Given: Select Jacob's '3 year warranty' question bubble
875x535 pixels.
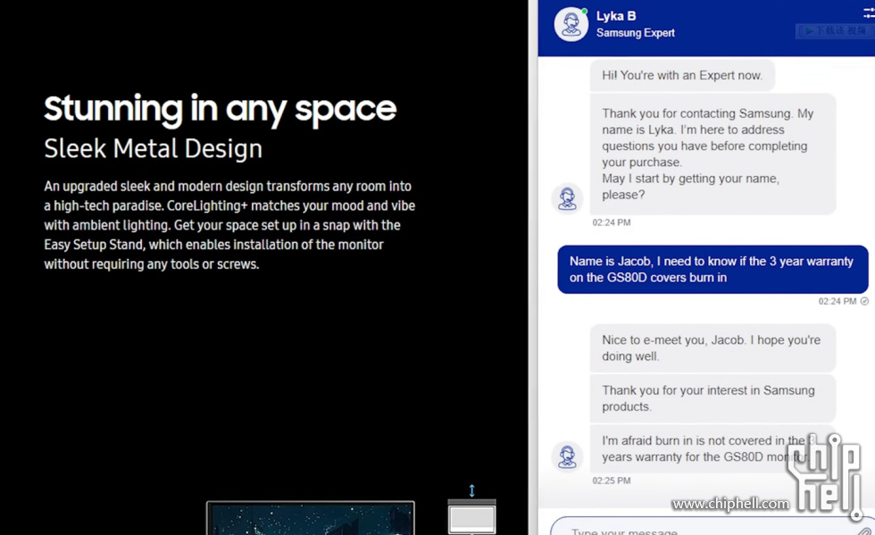Looking at the screenshot, I should click(x=712, y=269).
